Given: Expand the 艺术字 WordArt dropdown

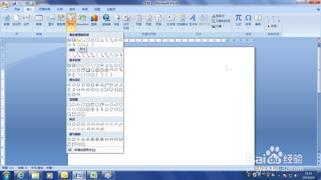Looking at the screenshot, I should (x=193, y=22).
